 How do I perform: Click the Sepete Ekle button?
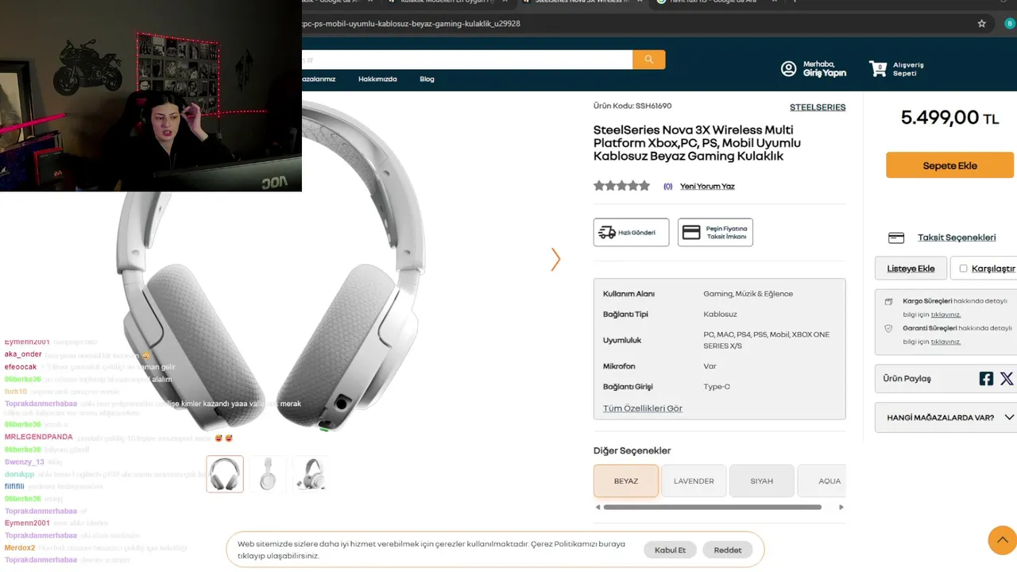point(949,165)
